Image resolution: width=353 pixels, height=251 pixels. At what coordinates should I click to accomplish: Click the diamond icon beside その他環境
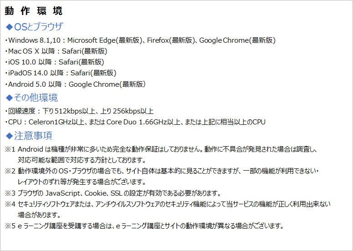[x=9, y=98]
